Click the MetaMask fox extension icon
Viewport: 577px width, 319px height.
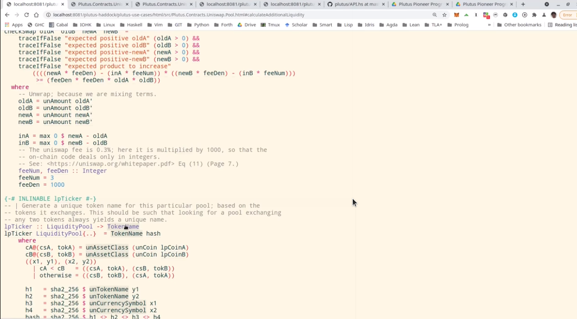coord(456,15)
